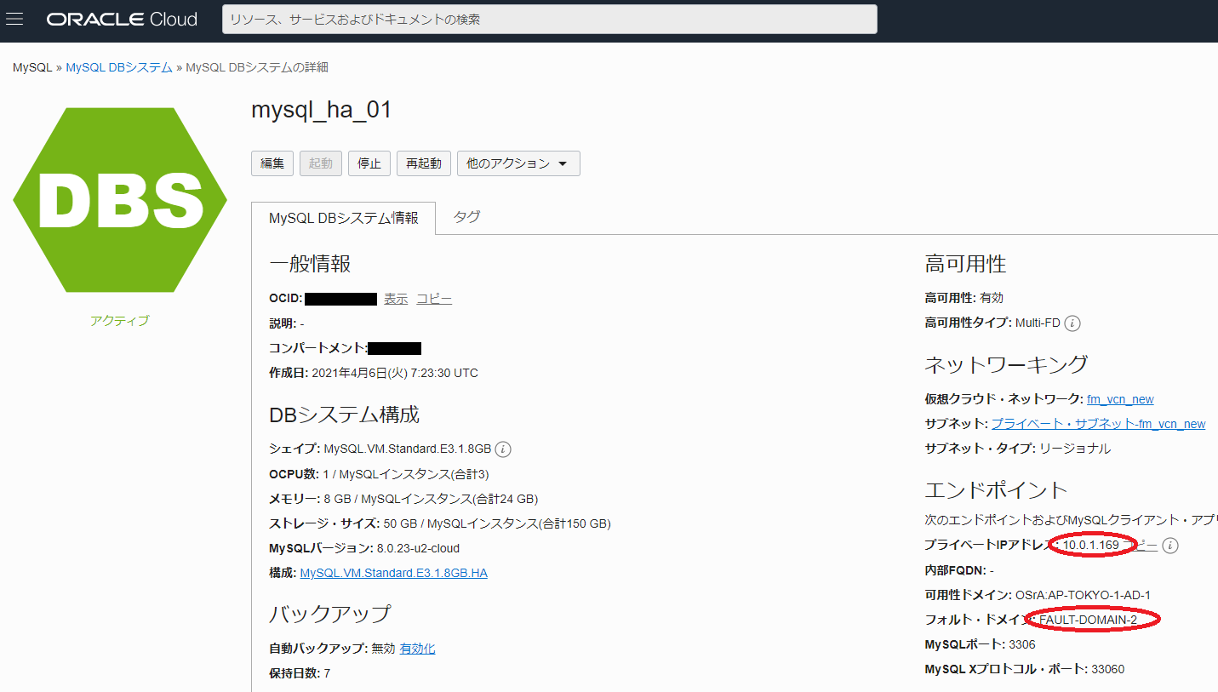Open the hamburger navigation menu

point(14,19)
